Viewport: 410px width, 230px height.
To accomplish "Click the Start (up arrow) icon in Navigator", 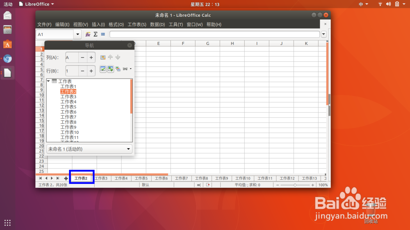I will [x=110, y=57].
